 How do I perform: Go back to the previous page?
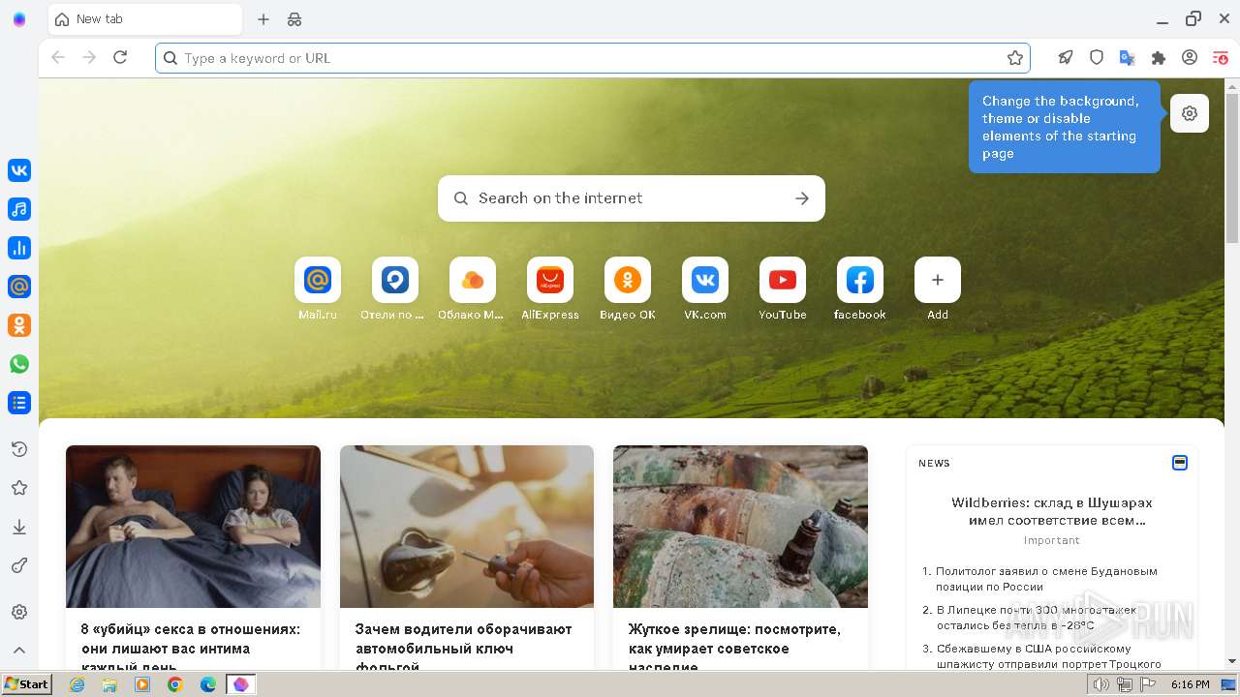coord(58,58)
